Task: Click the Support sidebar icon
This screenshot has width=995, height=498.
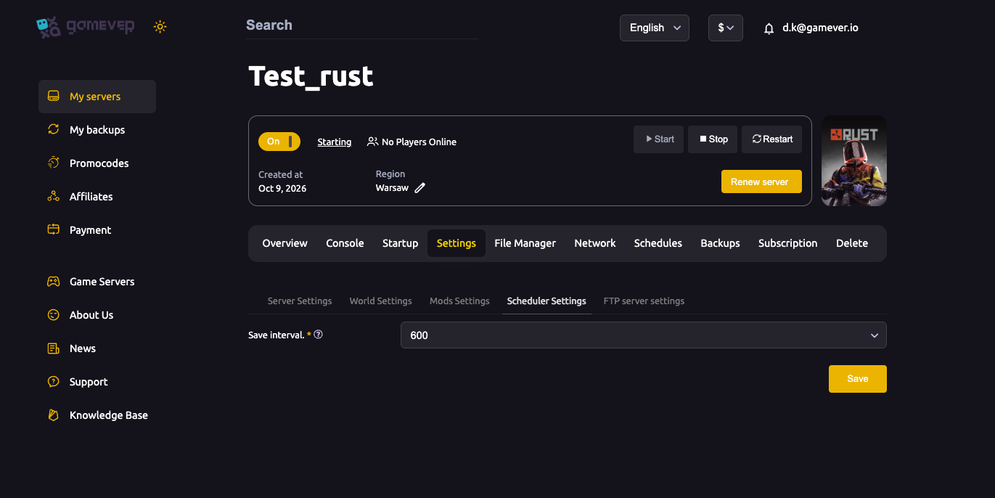Action: [53, 382]
